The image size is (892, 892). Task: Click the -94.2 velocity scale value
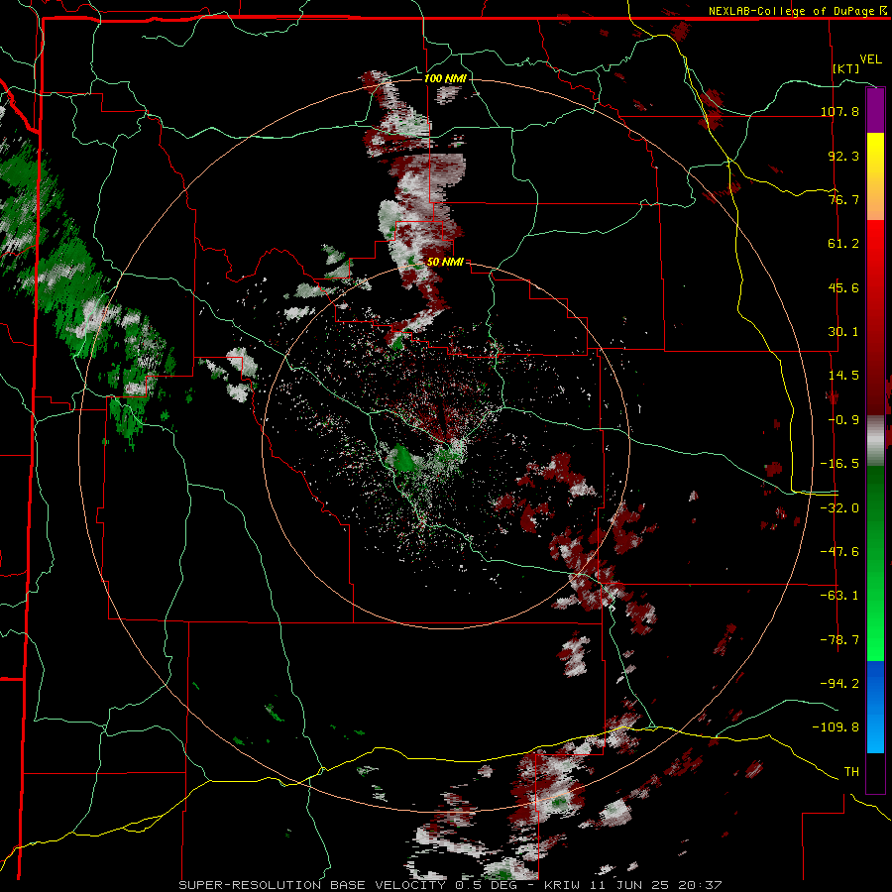840,683
